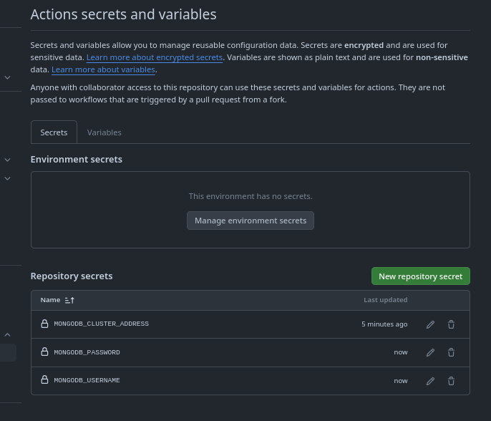491x421 pixels.
Task: Collapse the upward-pointing chevron in the left sidebar
Action: 8,334
